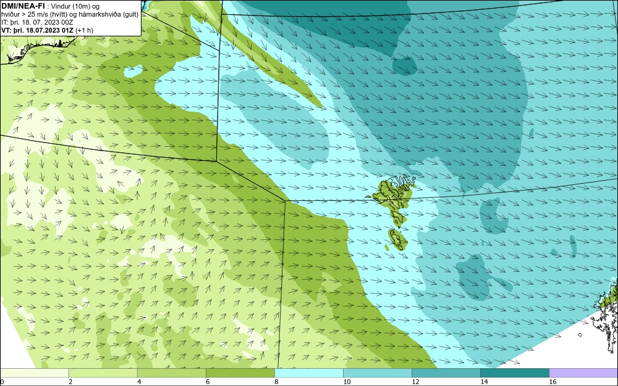
Task: Click the 'IT: þri. 18. 07. 2023 00Z' line
Action: click(x=37, y=22)
